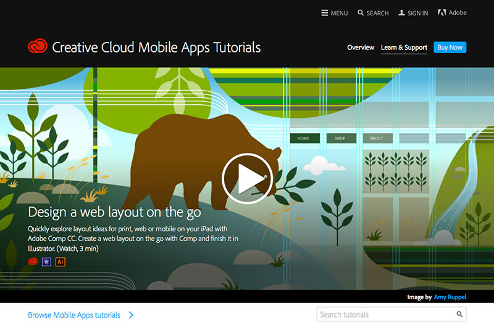Click the magnifier icon in Search tutorials box
494x325 pixels.
click(x=459, y=314)
